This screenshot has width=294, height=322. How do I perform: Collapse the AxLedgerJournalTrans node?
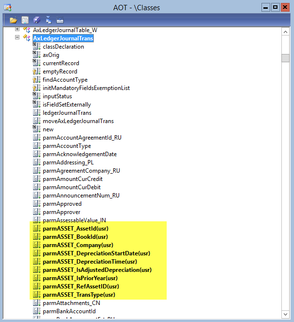click(17, 37)
